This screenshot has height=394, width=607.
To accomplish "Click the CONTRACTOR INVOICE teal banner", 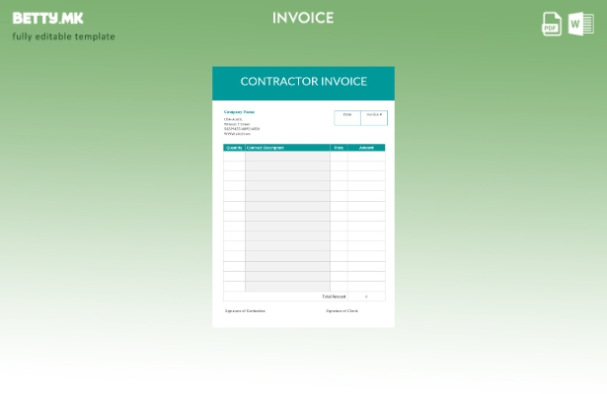I will [303, 82].
